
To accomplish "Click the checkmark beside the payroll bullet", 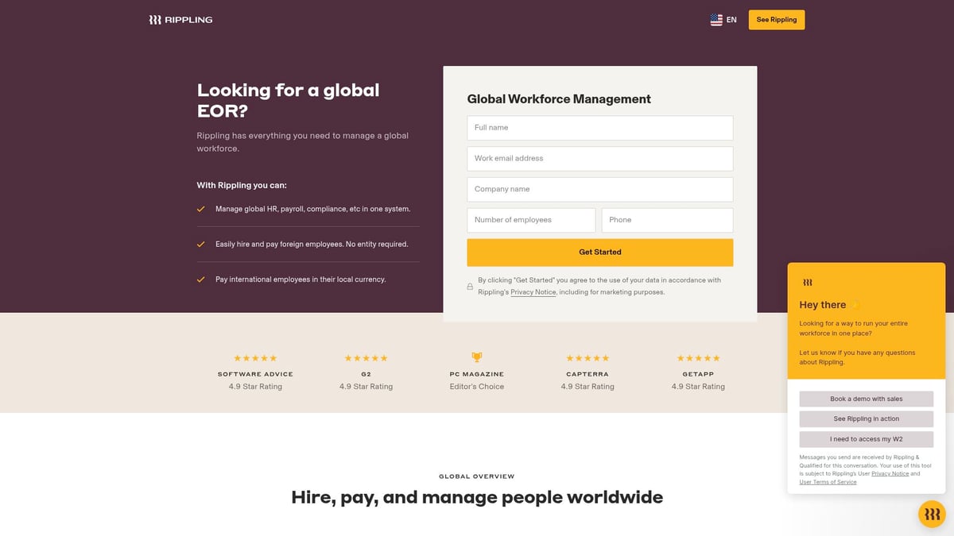I will click(x=201, y=209).
